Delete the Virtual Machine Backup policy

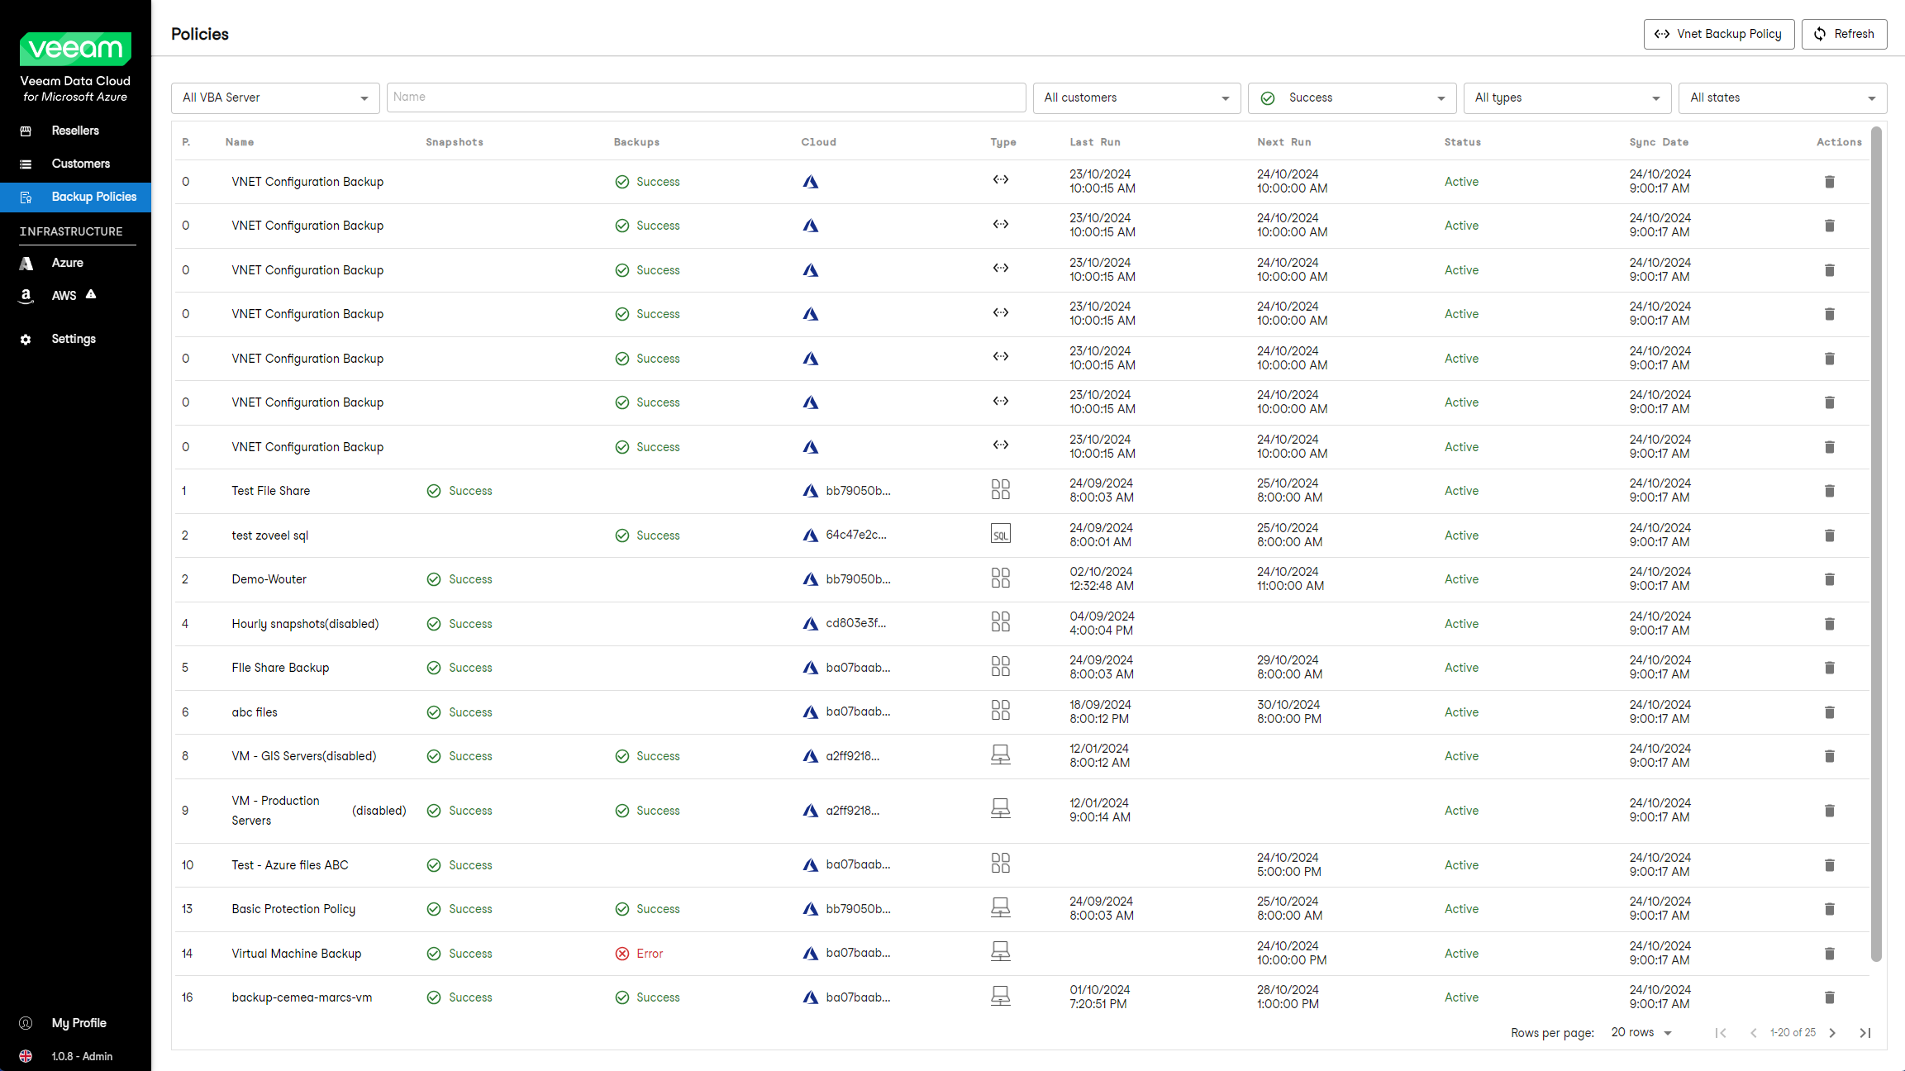click(1829, 954)
